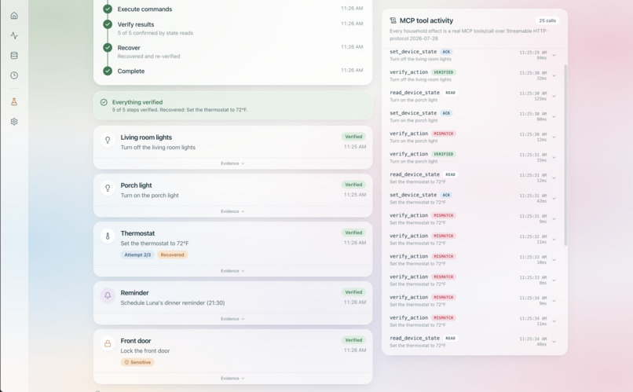Viewport: 633px width, 392px height.
Task: Click the Verified badge on Porch light
Action: click(x=353, y=185)
